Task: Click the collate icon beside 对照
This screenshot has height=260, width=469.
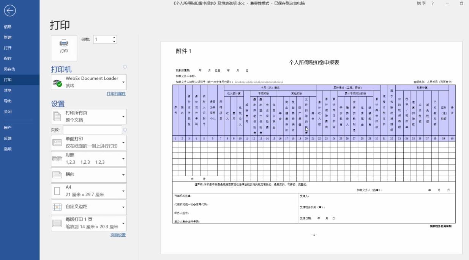Action: (57, 158)
